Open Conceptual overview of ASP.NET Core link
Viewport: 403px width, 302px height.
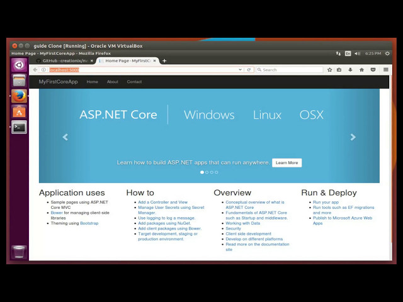click(x=255, y=204)
